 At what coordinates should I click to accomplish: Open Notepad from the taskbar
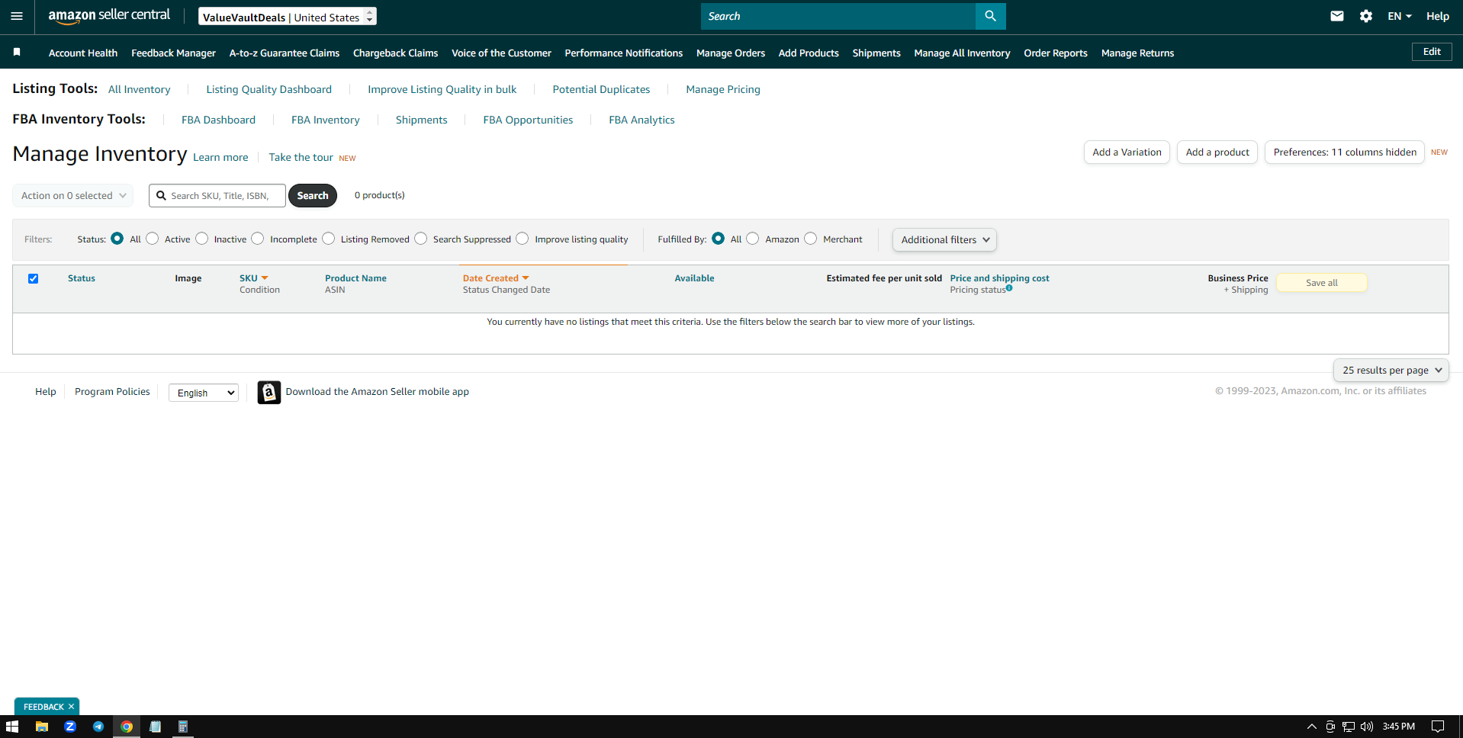click(x=155, y=727)
